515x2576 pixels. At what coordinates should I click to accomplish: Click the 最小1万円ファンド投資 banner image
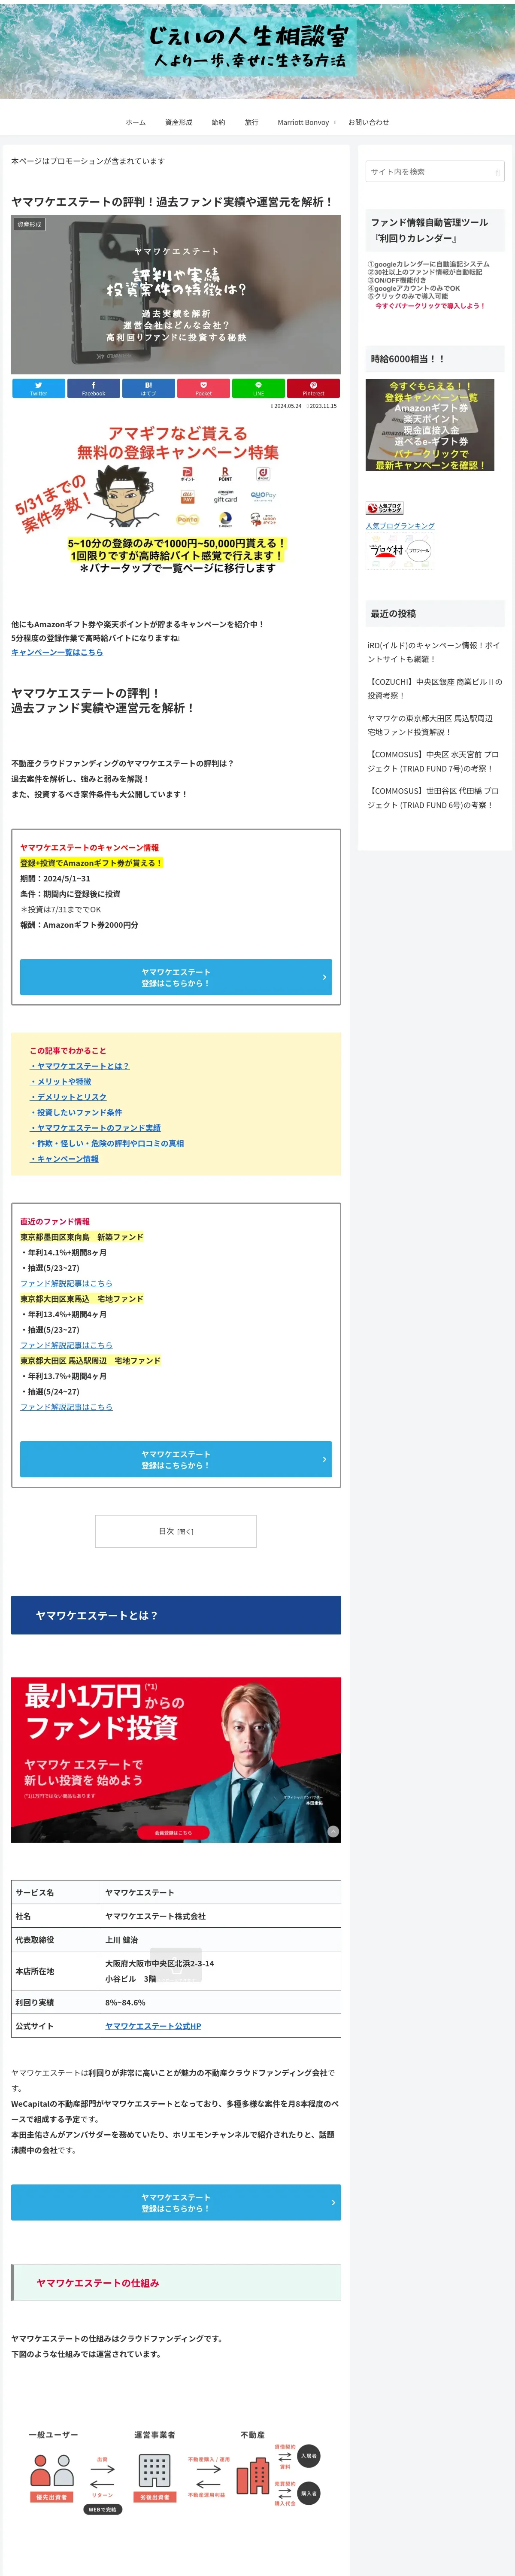click(176, 1760)
